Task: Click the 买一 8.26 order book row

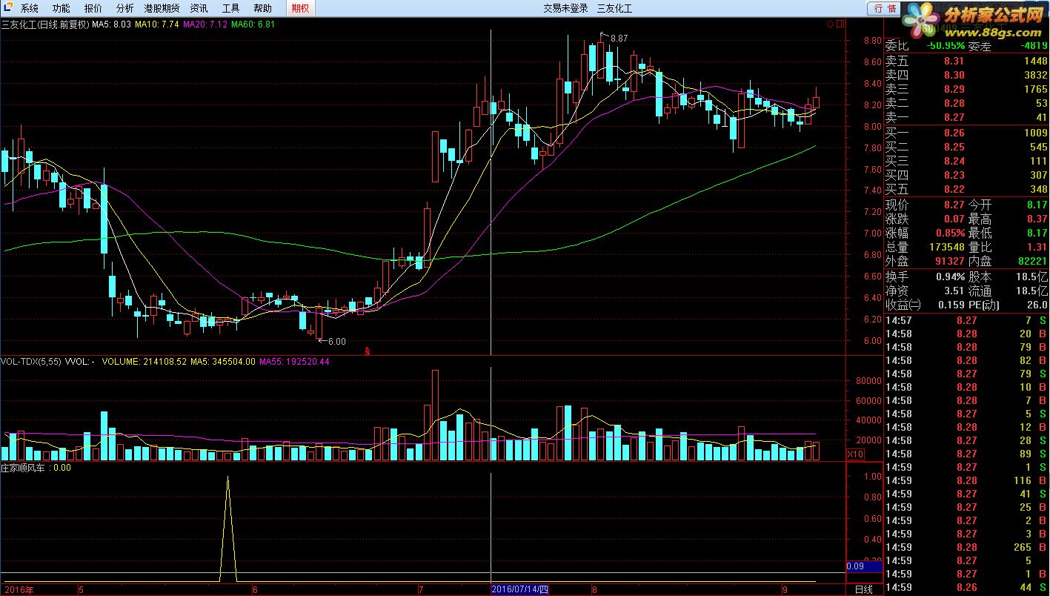Action: point(967,133)
